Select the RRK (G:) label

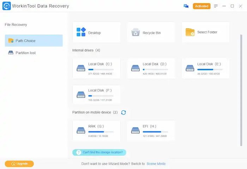click(x=96, y=126)
